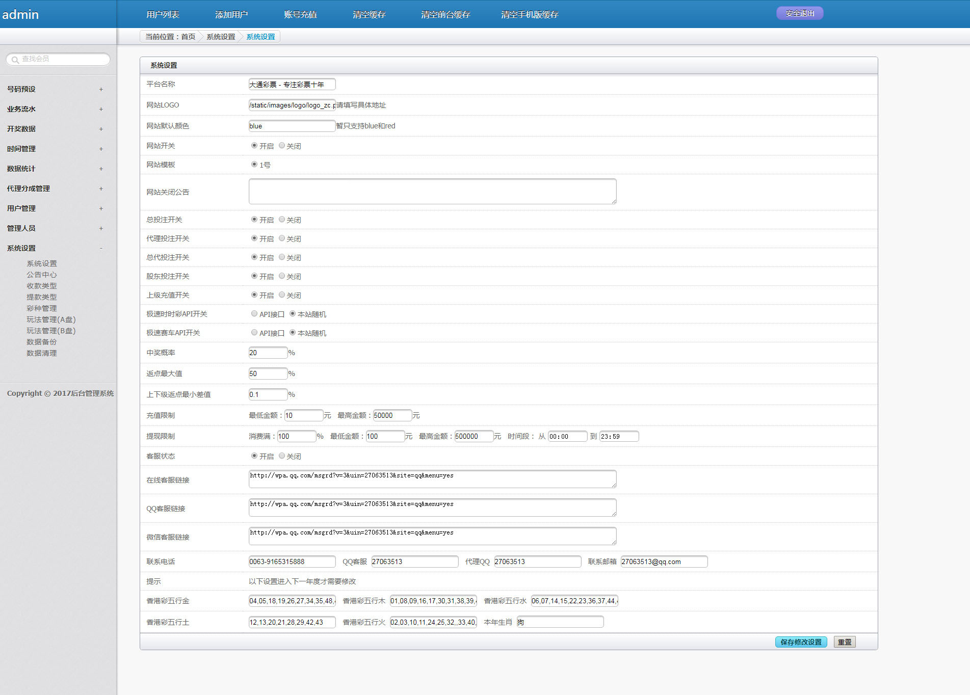Set 网站开关 to 开启
Screen dimensions: 970x695
click(254, 145)
